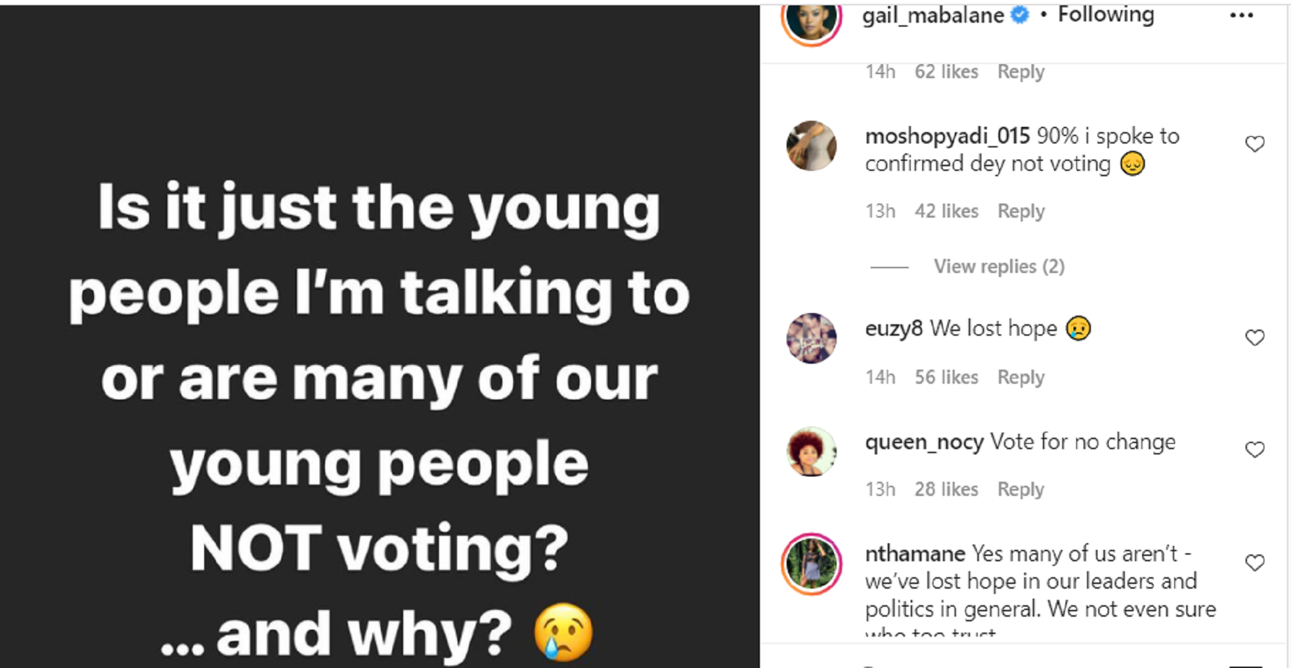Image resolution: width=1291 pixels, height=668 pixels.
Task: Open queen_nocy's profile avatar
Action: coord(811,451)
